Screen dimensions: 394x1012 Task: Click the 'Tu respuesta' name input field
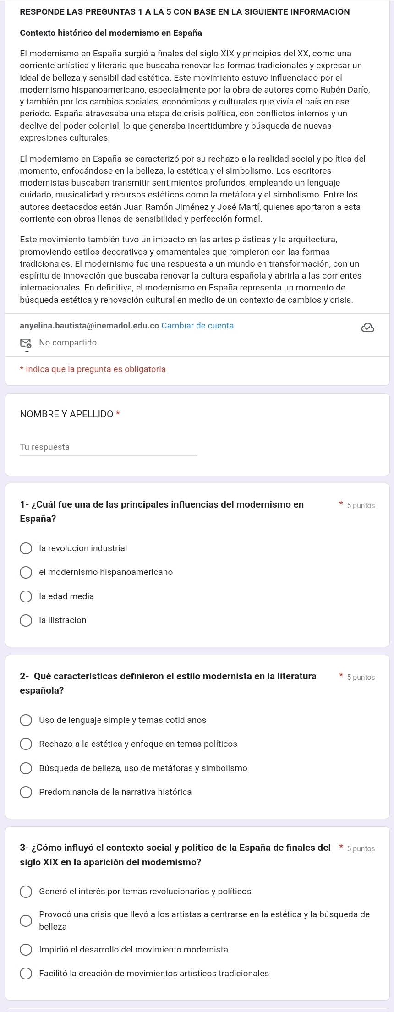[x=108, y=447]
